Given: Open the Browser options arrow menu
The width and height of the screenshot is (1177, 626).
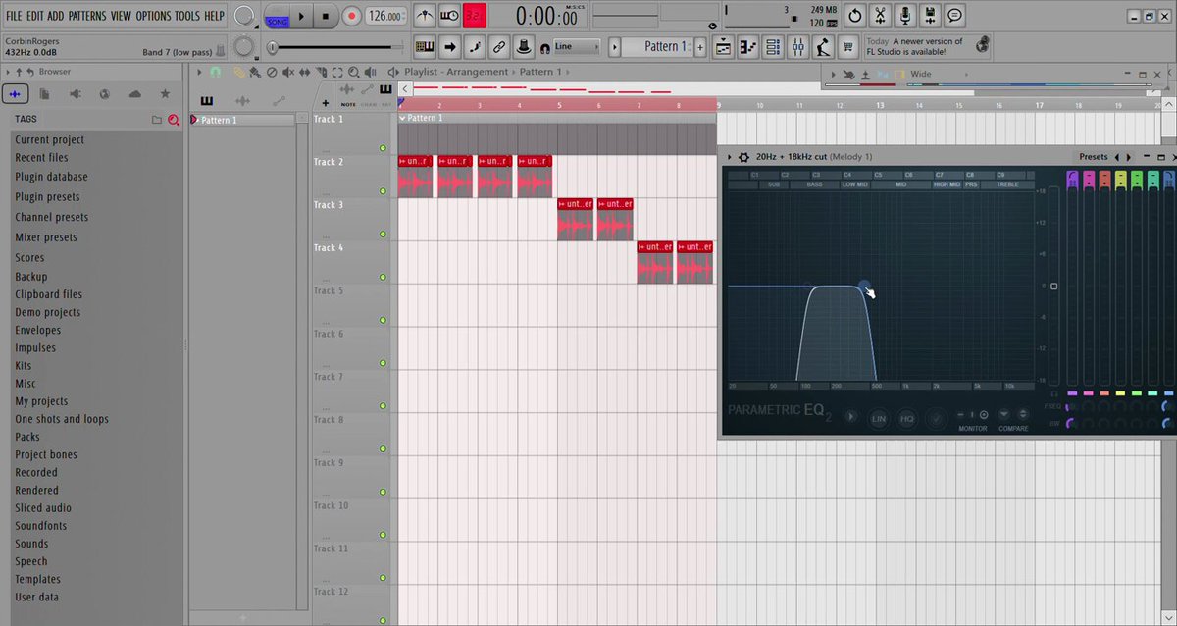Looking at the screenshot, I should click(x=8, y=72).
